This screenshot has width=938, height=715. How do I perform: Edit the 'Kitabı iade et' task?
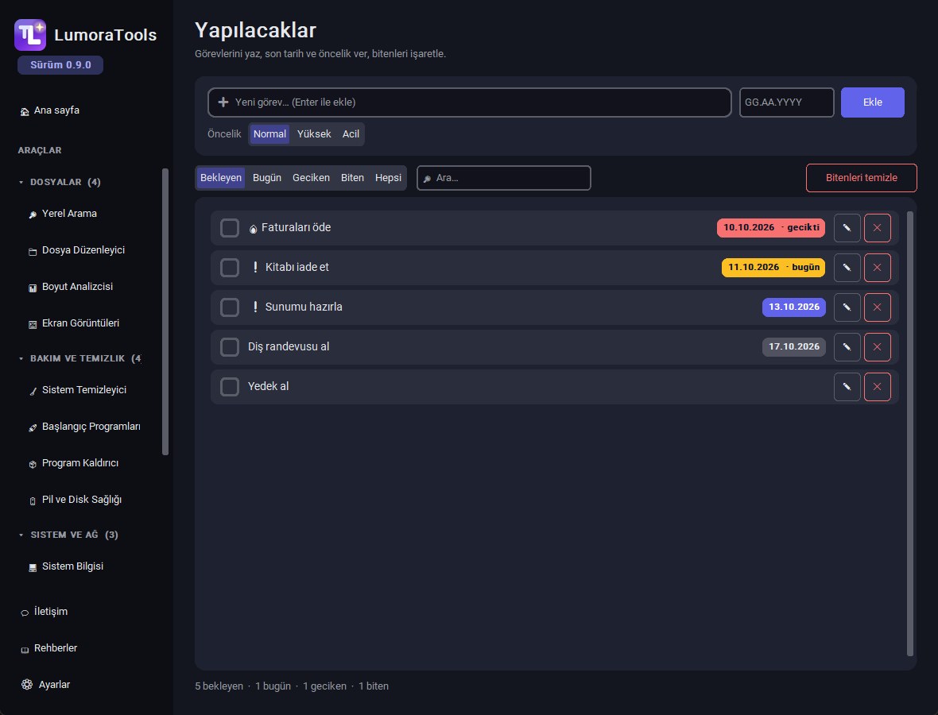(847, 267)
